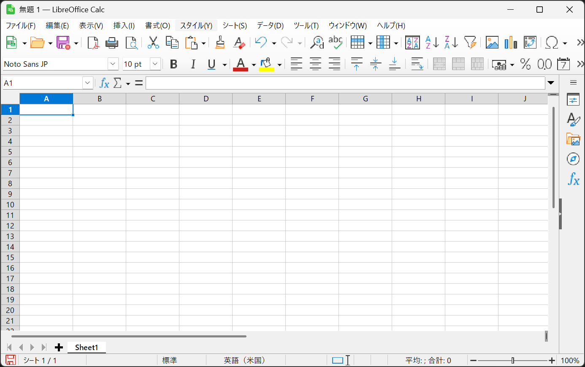Expand the Name Box A1 dropdown
The width and height of the screenshot is (585, 367).
coord(87,83)
